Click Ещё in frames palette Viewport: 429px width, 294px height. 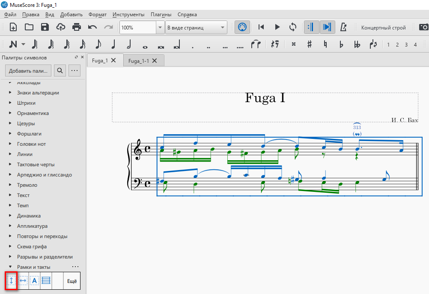[72, 281]
